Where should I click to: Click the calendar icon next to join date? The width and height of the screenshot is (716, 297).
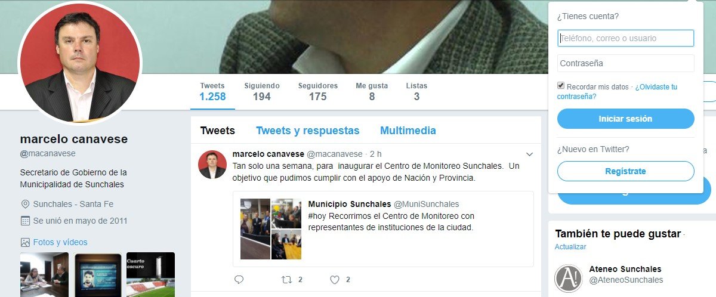pyautogui.click(x=25, y=221)
